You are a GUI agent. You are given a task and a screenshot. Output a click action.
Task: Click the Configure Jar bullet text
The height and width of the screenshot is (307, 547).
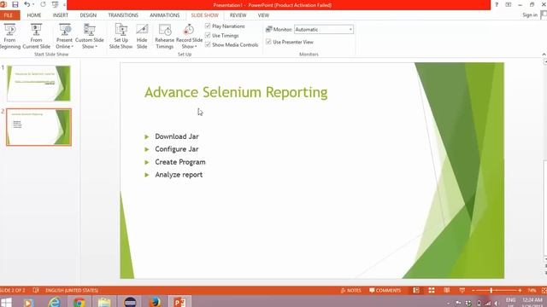tap(177, 149)
